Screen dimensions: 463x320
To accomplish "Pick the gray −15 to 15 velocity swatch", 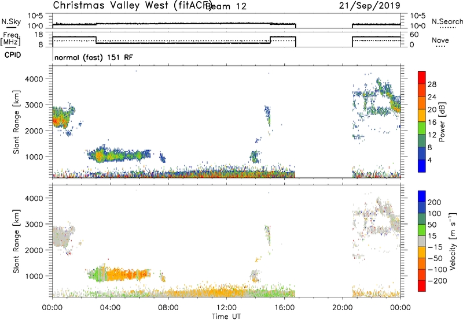I will click(x=422, y=241).
